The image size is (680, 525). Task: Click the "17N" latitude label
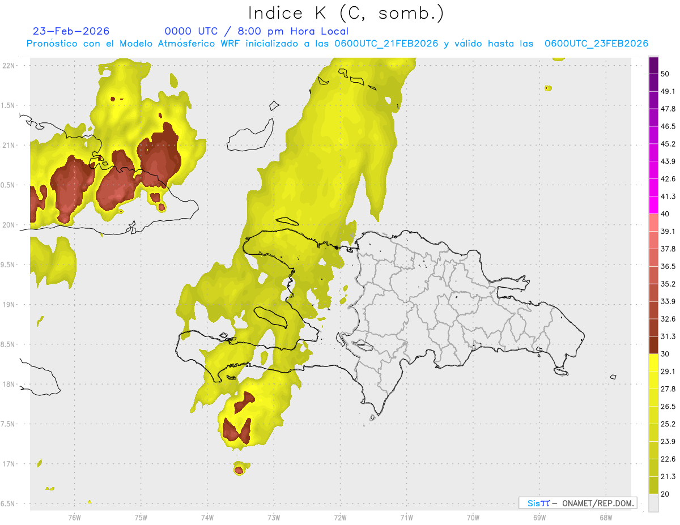click(x=8, y=464)
